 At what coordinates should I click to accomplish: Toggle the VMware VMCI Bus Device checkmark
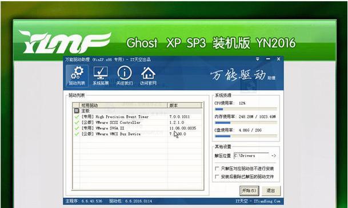point(77,134)
